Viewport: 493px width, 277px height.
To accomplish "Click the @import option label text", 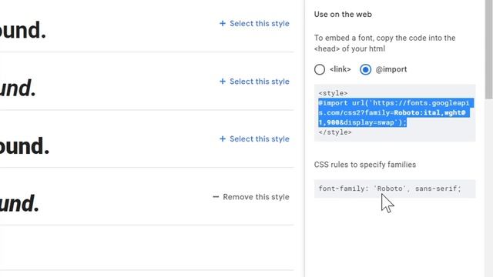I will [x=391, y=69].
